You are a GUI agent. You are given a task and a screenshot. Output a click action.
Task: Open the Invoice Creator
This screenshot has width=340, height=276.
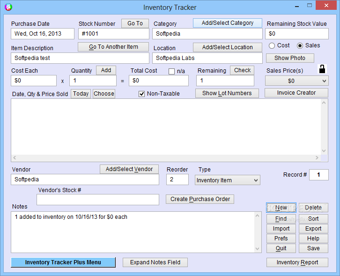296,93
